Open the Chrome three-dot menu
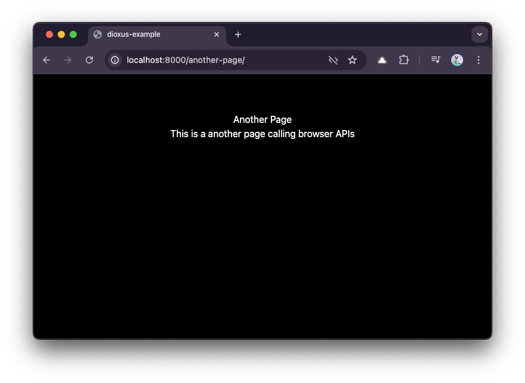The height and width of the screenshot is (383, 525). (x=479, y=60)
